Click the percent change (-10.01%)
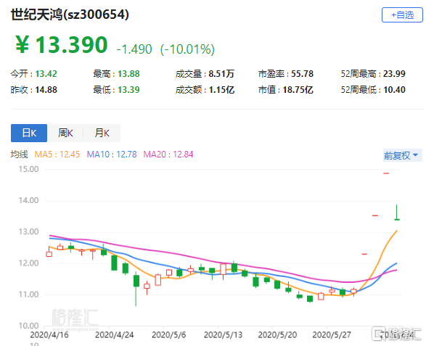This screenshot has height=346, width=426. (x=187, y=49)
